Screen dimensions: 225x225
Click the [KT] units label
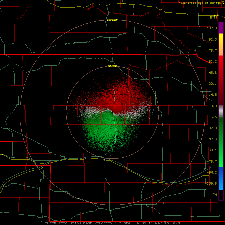pyautogui.click(x=213, y=17)
